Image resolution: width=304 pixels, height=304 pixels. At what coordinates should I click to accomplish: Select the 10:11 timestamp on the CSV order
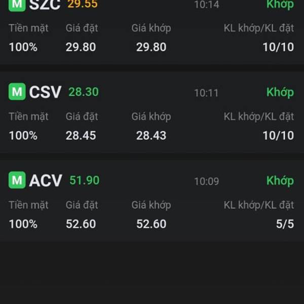[x=206, y=93]
